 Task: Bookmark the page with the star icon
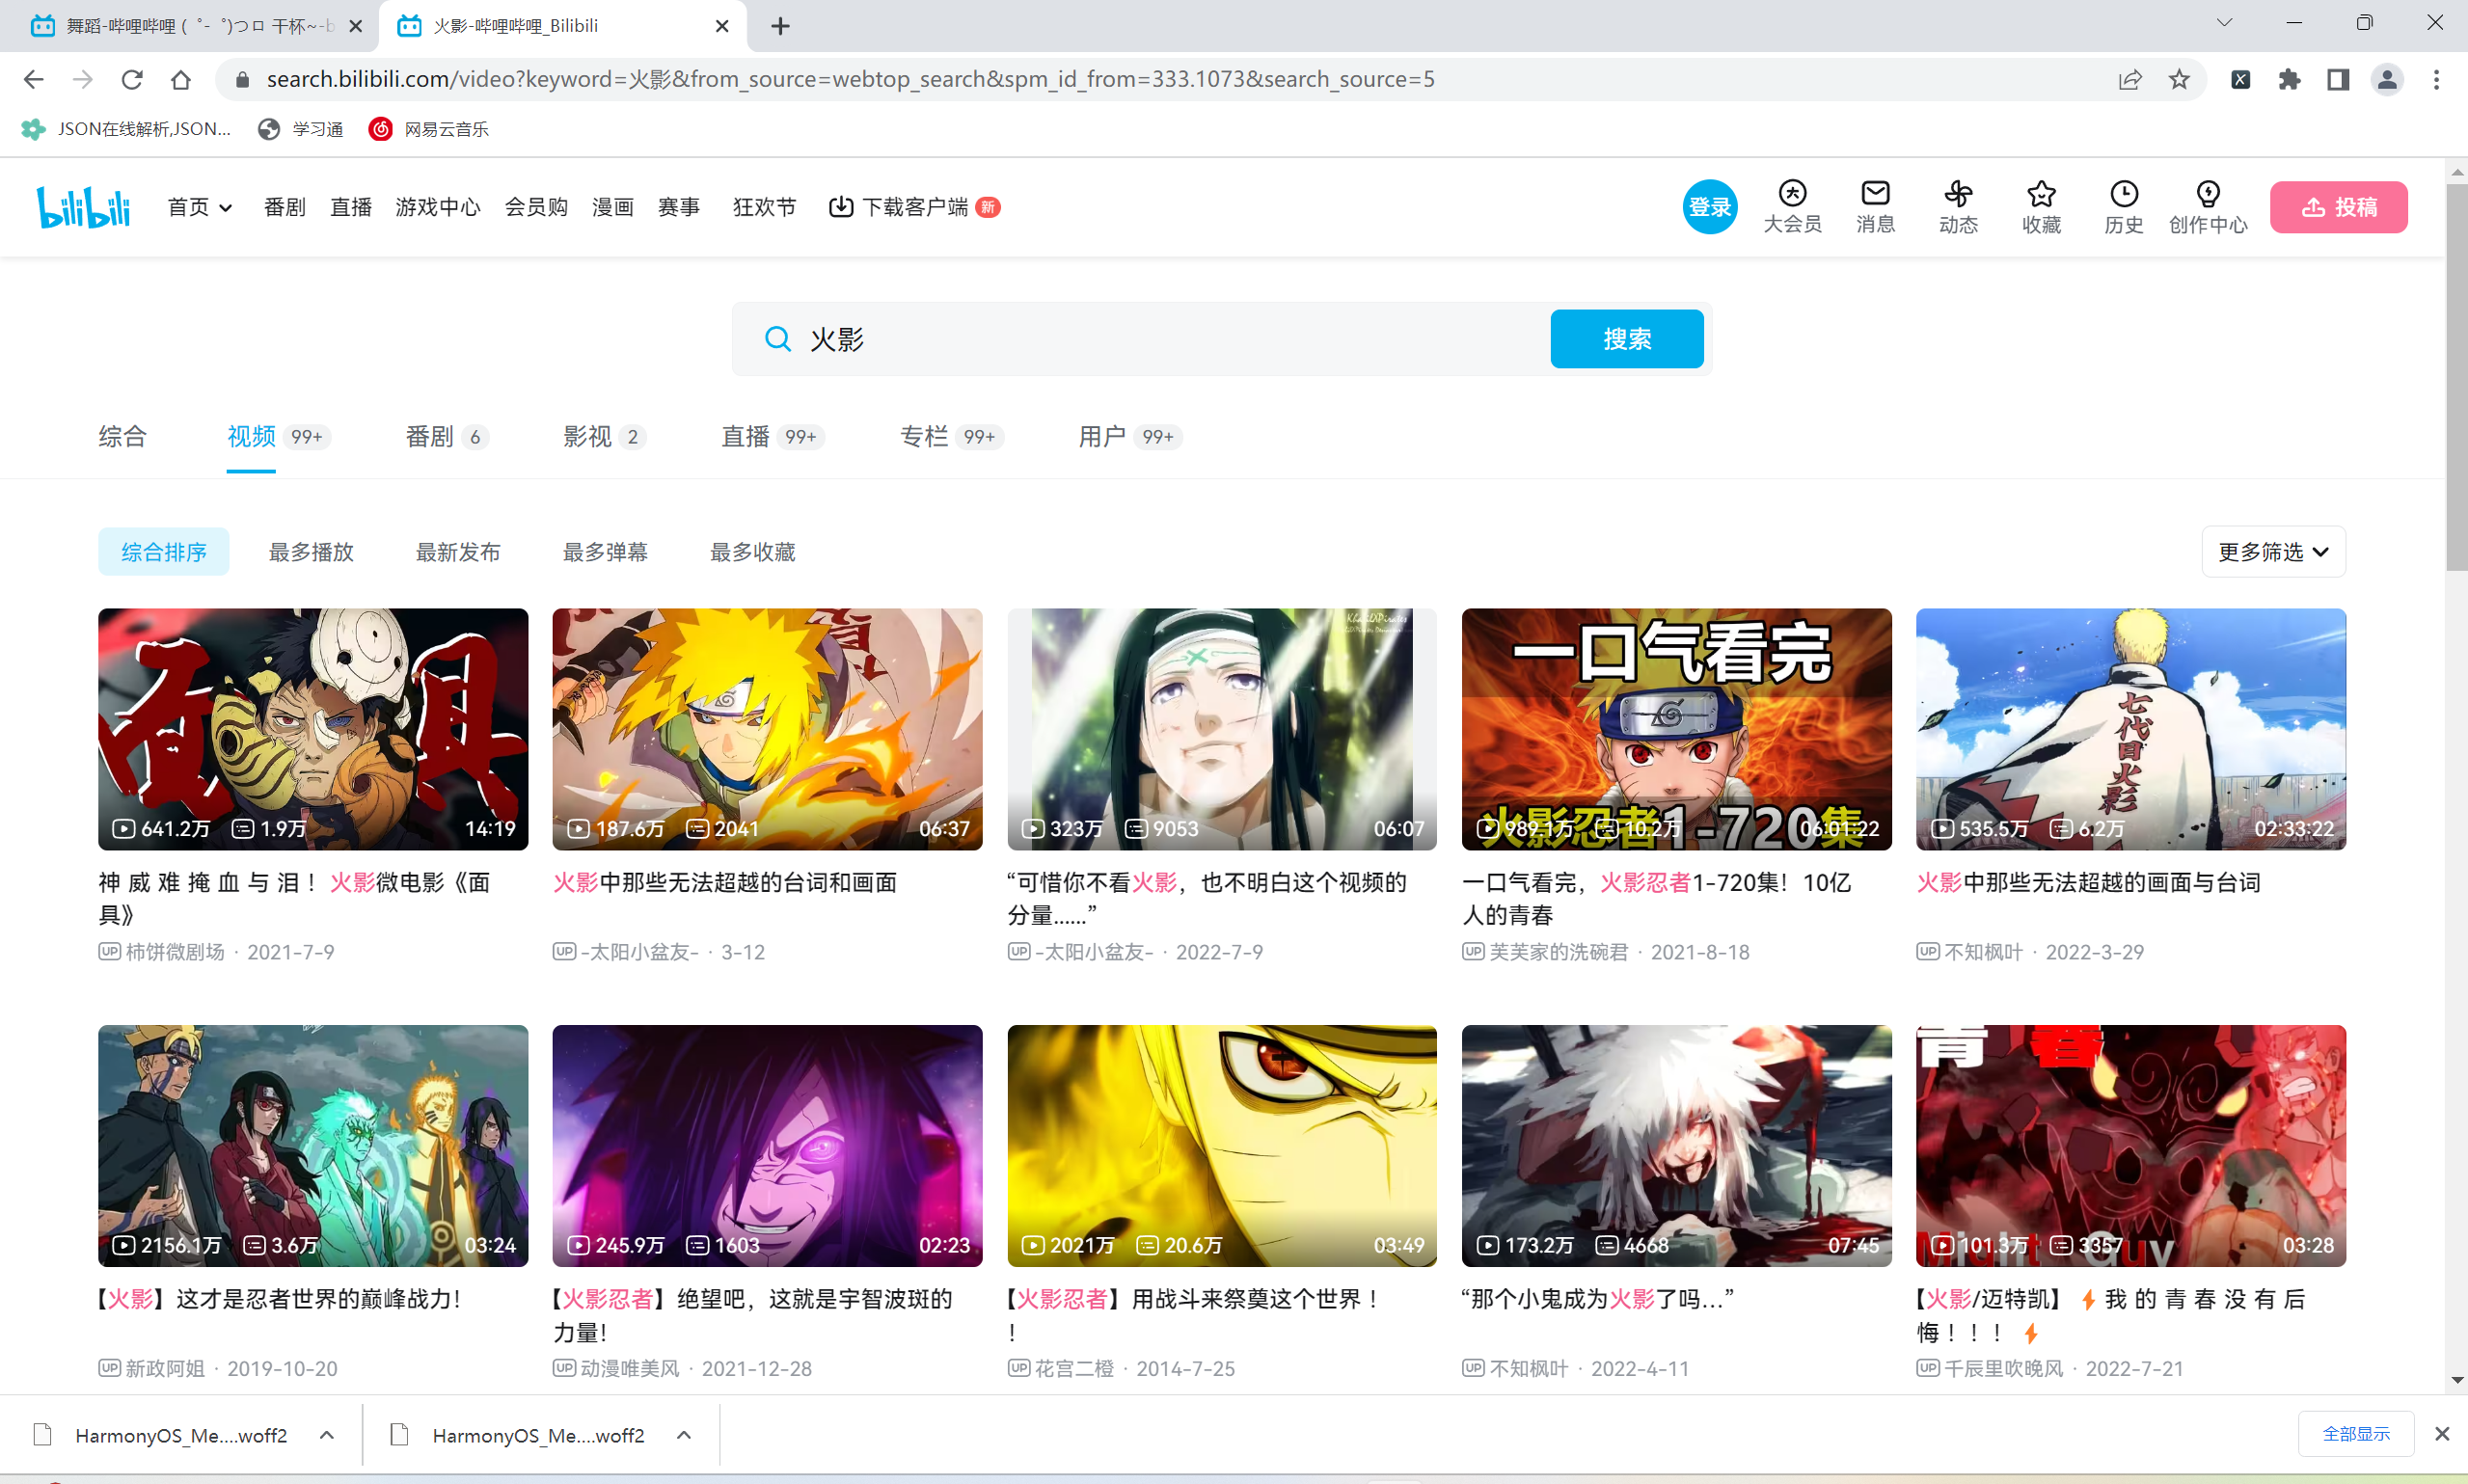[x=2179, y=80]
